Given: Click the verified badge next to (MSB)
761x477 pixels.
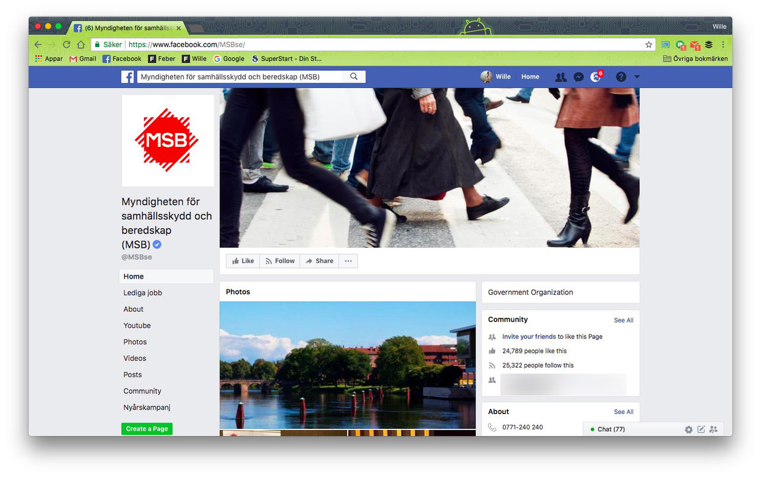Looking at the screenshot, I should pos(157,245).
